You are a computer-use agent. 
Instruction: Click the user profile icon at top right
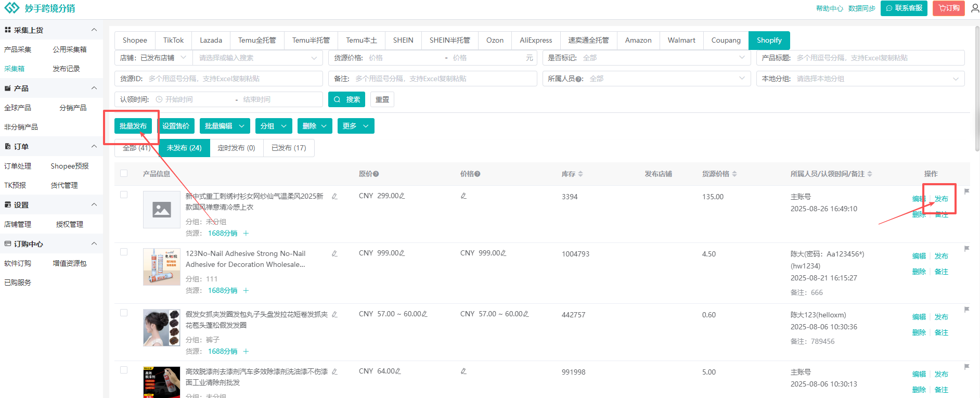pos(975,8)
